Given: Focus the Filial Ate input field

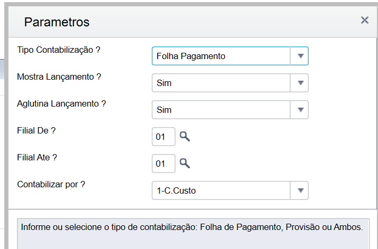Looking at the screenshot, I should [163, 164].
